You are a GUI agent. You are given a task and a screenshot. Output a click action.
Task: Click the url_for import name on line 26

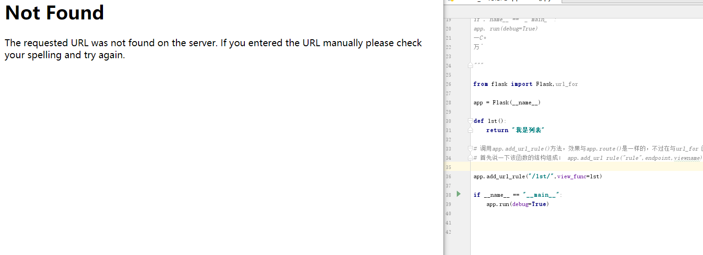click(567, 84)
